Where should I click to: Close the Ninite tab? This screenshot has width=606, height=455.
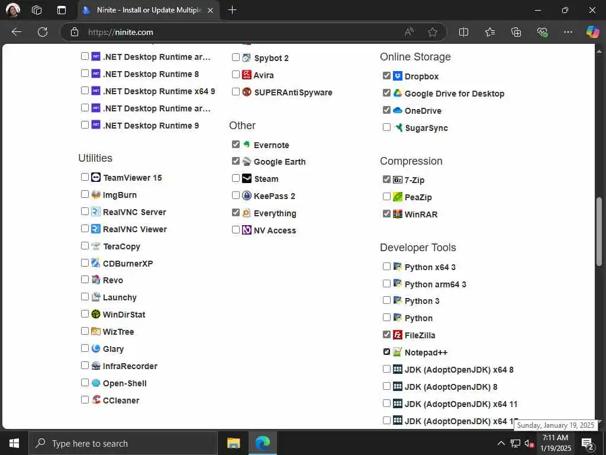(x=210, y=11)
